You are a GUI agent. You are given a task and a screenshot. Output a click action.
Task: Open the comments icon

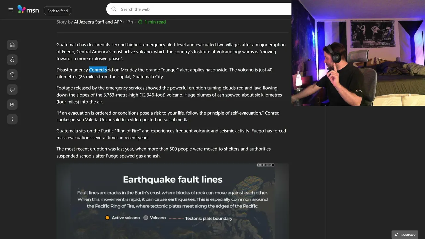click(12, 90)
